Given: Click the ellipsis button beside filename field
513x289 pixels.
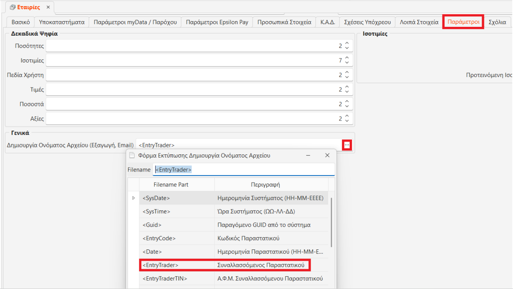Looking at the screenshot, I should point(347,145).
